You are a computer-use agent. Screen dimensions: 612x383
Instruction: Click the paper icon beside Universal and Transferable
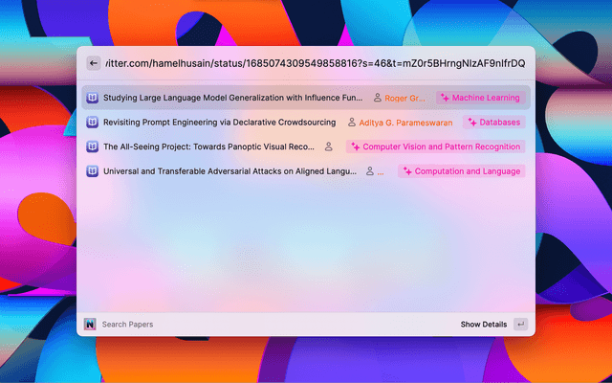point(93,171)
